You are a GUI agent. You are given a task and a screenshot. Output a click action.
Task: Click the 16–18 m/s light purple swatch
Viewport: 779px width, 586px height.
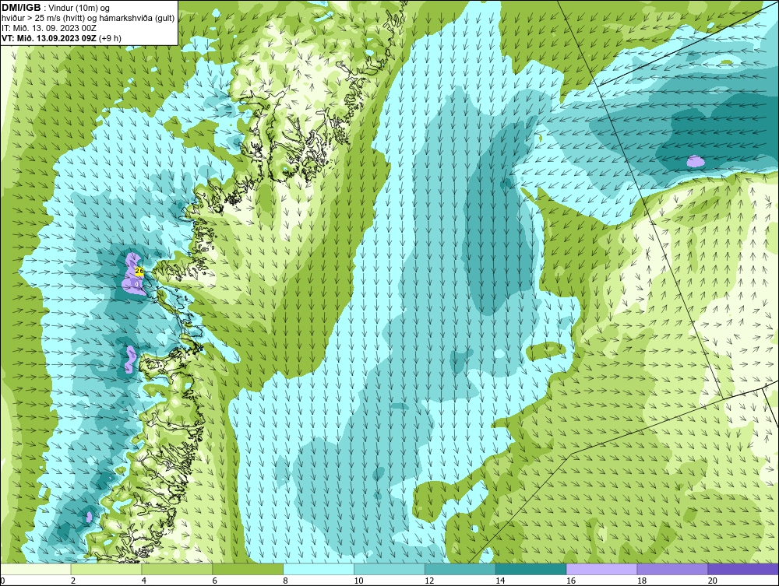coord(601,569)
